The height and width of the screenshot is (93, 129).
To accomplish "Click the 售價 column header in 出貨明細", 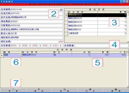I will [100, 52].
